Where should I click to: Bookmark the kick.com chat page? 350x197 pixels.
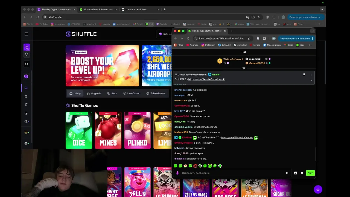point(249,39)
